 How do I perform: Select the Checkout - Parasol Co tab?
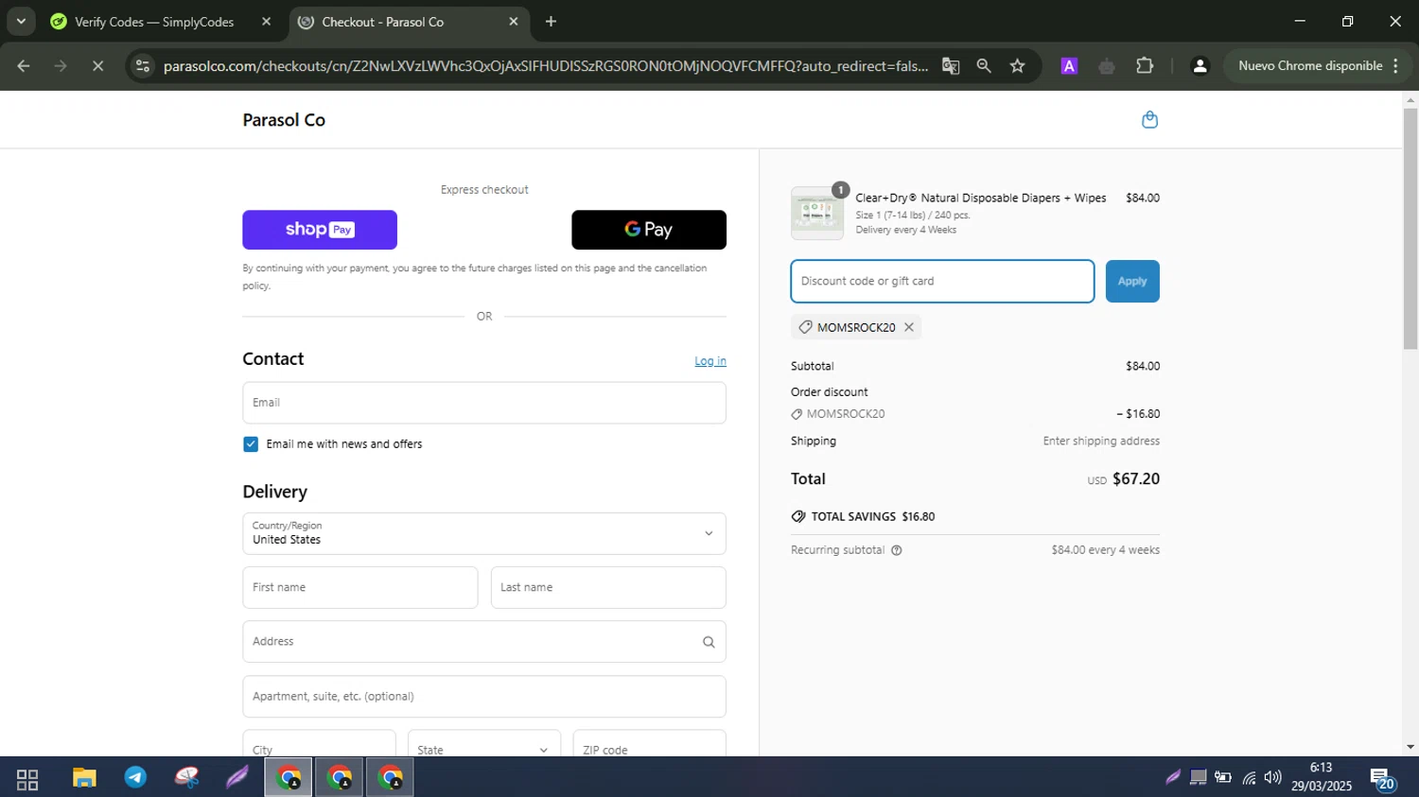pos(382,22)
